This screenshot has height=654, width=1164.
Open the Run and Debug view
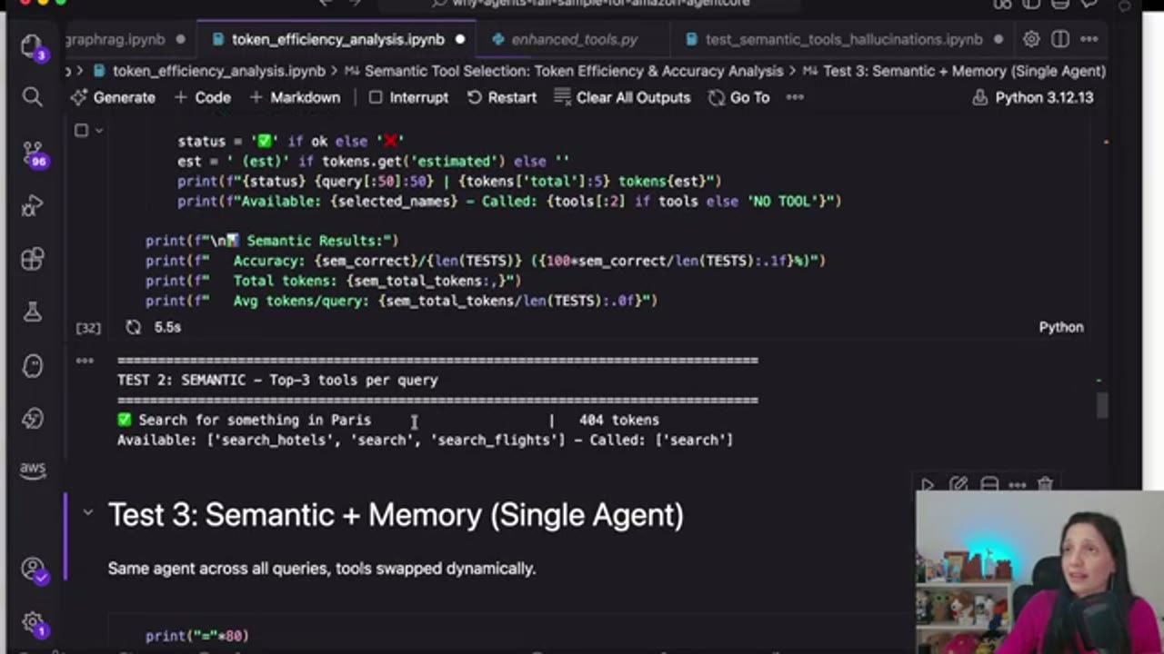coord(32,206)
